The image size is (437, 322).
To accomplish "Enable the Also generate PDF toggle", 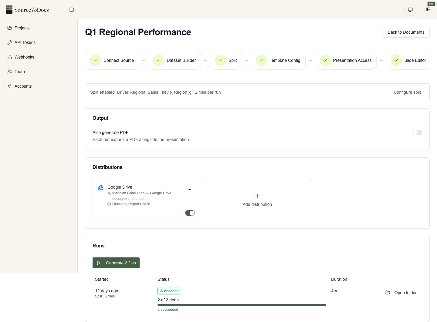I will (x=417, y=132).
